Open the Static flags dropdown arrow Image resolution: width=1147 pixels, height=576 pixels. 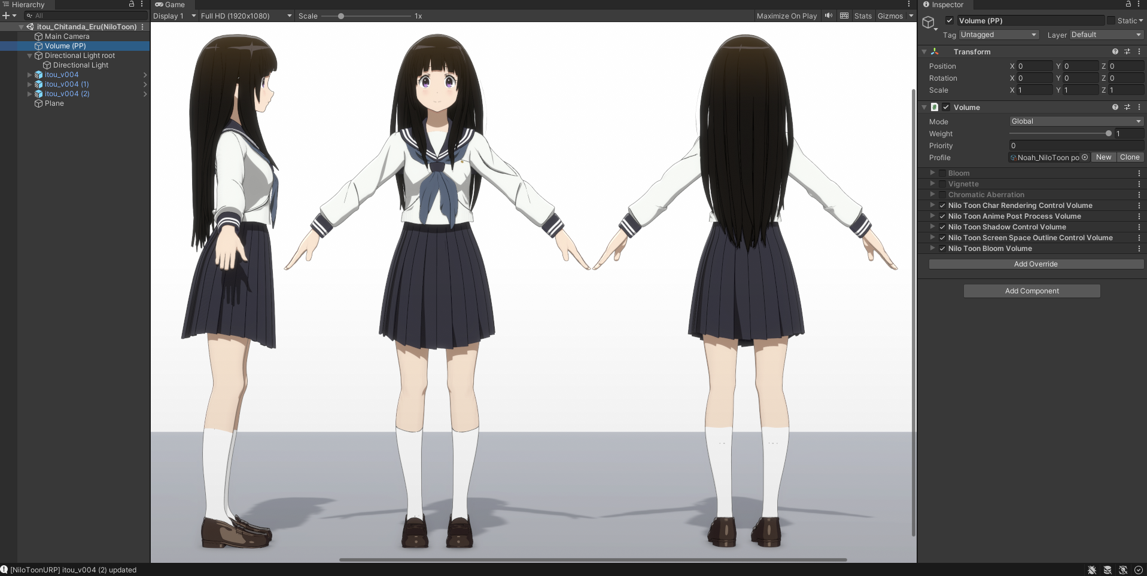tap(1141, 21)
